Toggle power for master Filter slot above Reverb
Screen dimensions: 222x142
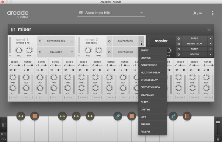tap(179, 49)
